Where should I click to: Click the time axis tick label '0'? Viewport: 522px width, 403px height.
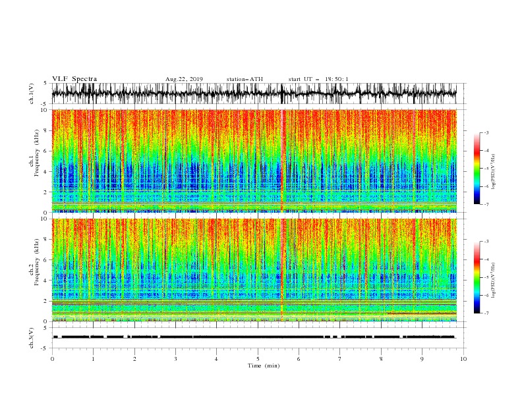click(52, 359)
